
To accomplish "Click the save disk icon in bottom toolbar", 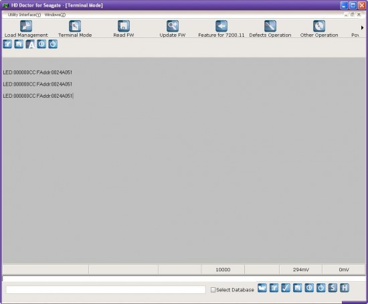I will pos(297,288).
